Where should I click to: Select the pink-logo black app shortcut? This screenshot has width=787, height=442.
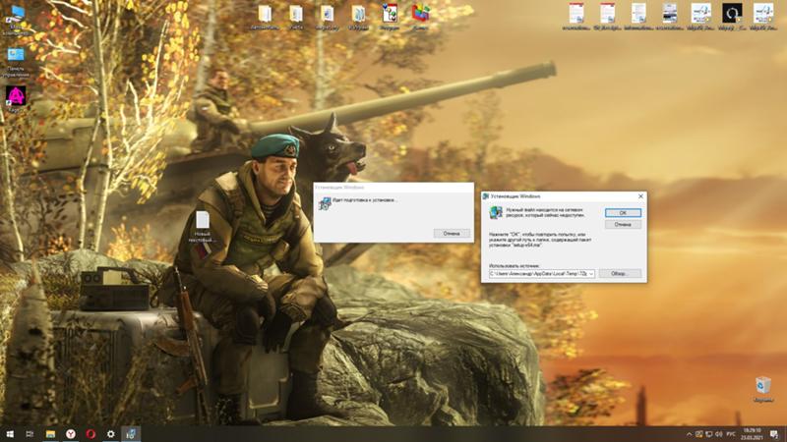(x=16, y=98)
